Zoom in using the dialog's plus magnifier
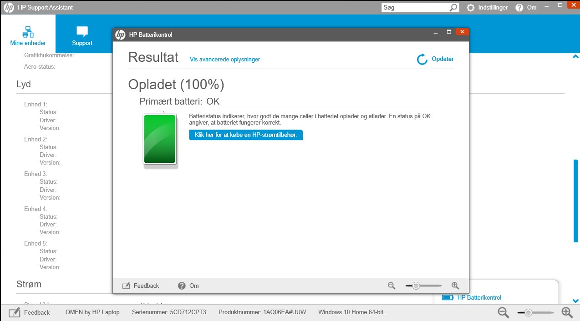Screen dimensions: 580x321 click(455, 286)
